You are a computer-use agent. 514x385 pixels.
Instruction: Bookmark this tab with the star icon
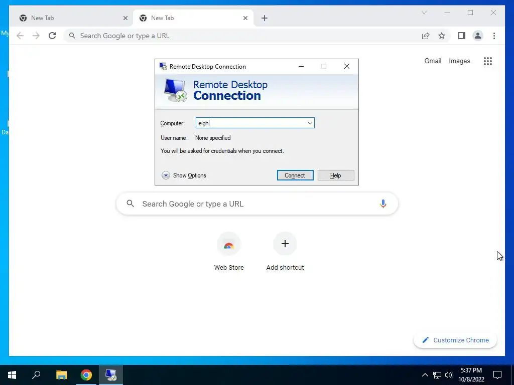pyautogui.click(x=442, y=36)
